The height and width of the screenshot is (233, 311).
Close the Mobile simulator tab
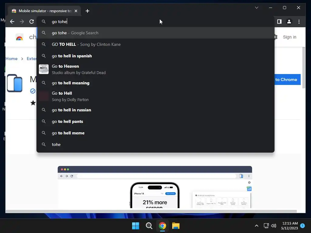[76, 11]
